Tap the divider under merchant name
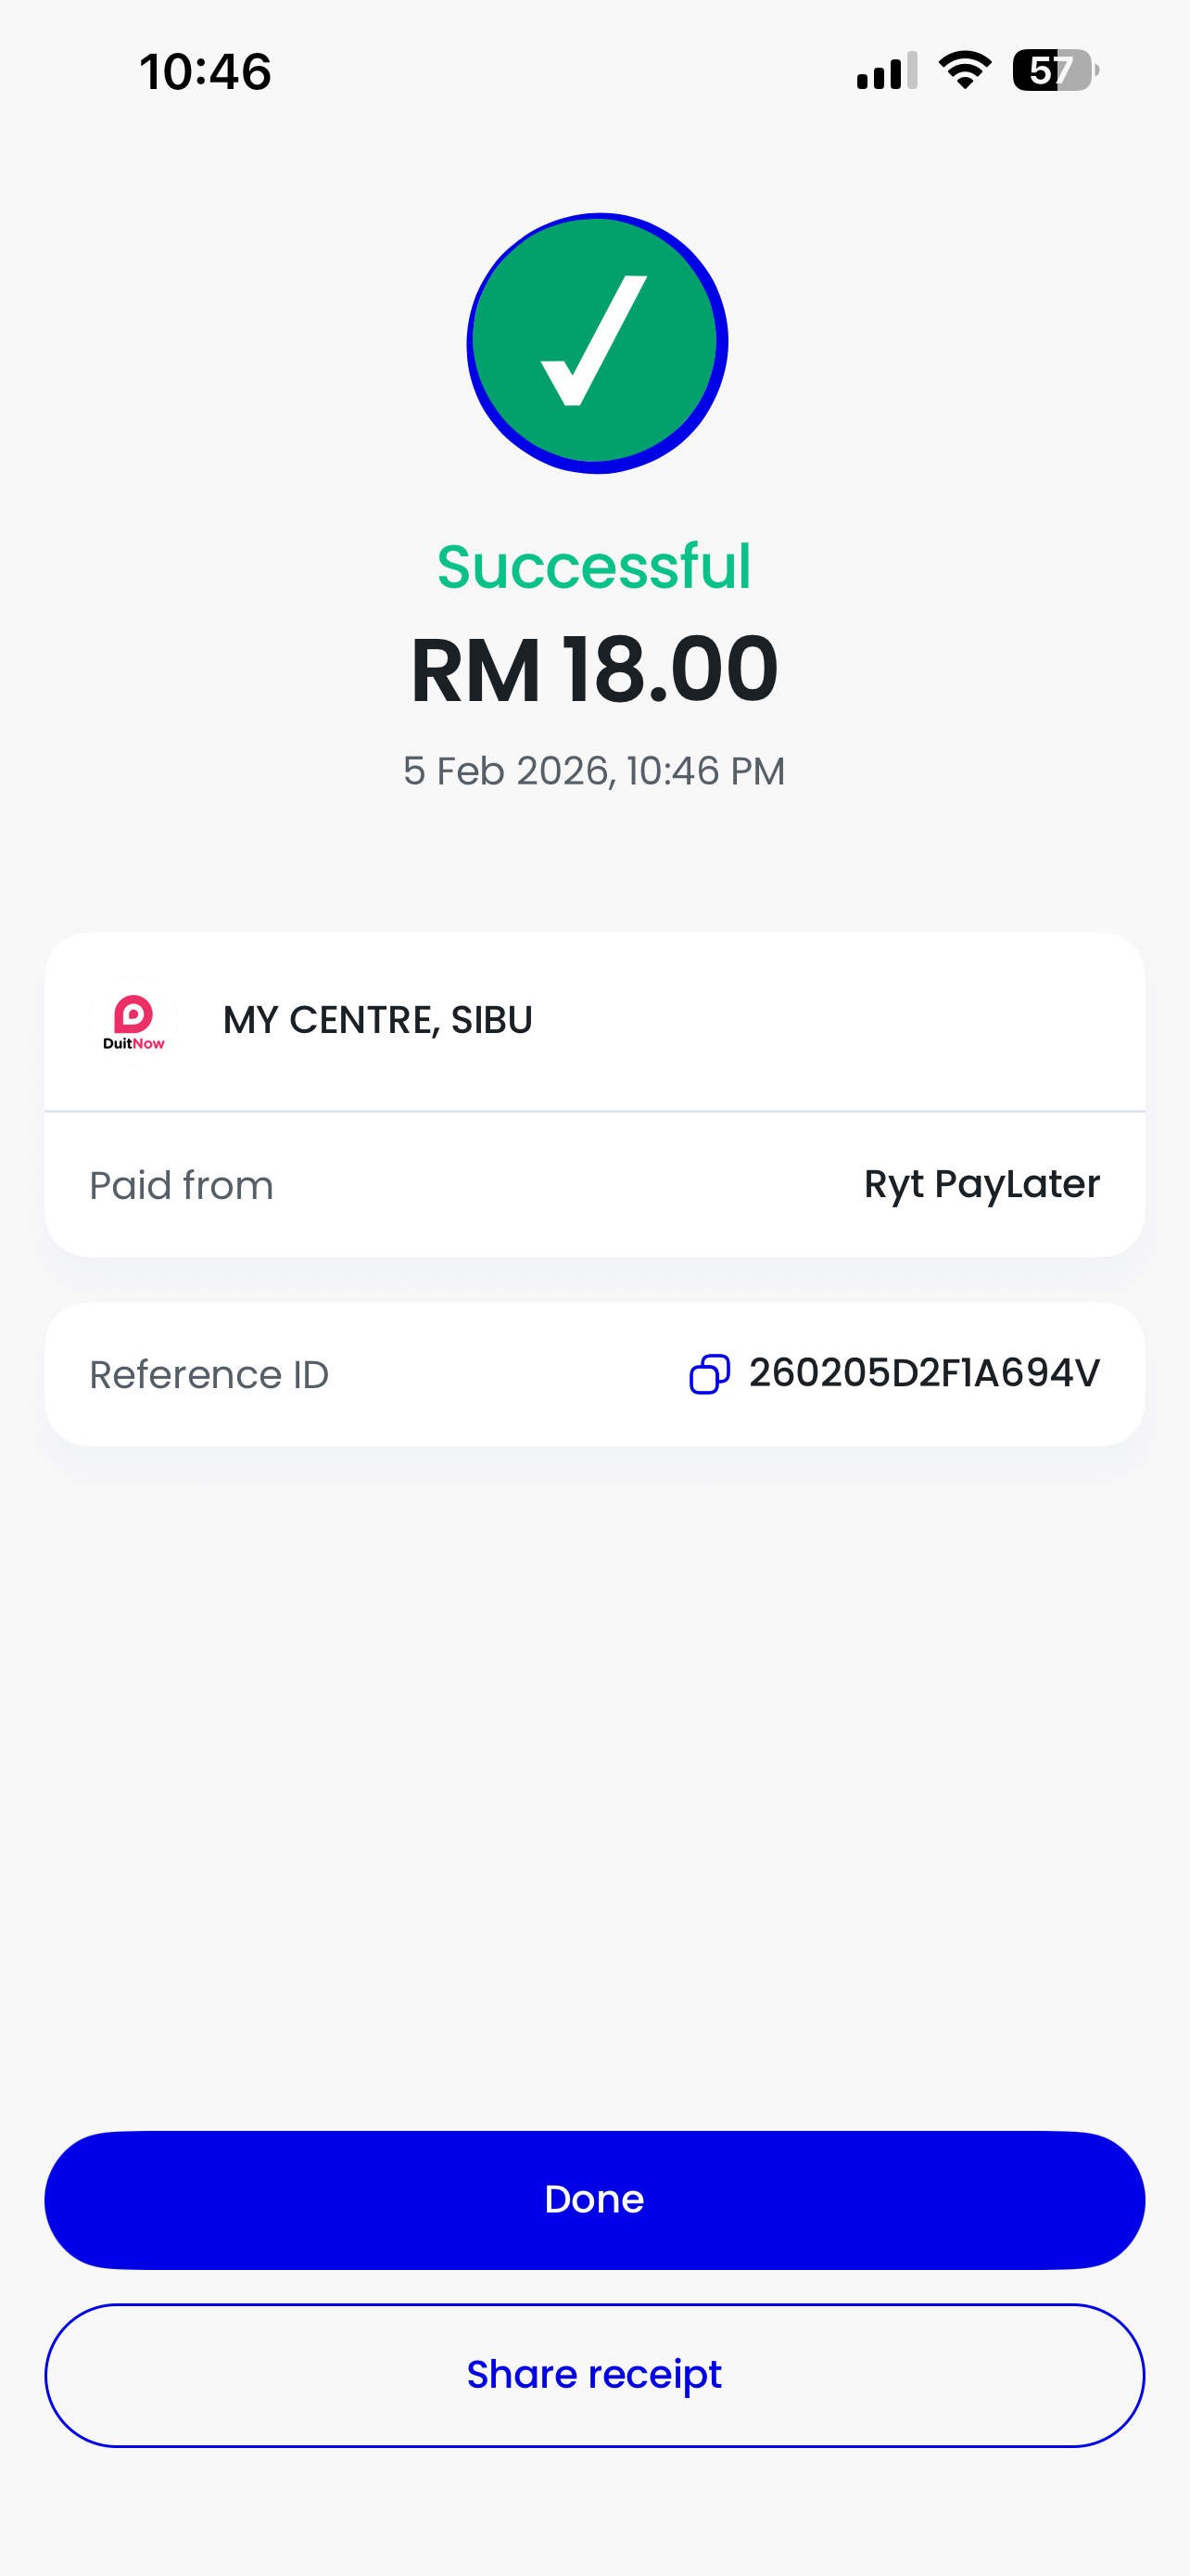The image size is (1190, 2576). click(x=594, y=1110)
